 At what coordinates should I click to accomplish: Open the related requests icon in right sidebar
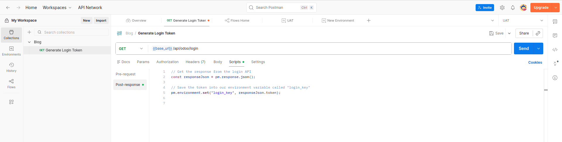(x=555, y=63)
